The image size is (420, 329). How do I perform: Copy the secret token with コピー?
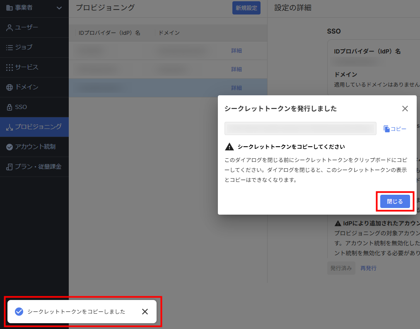click(395, 129)
